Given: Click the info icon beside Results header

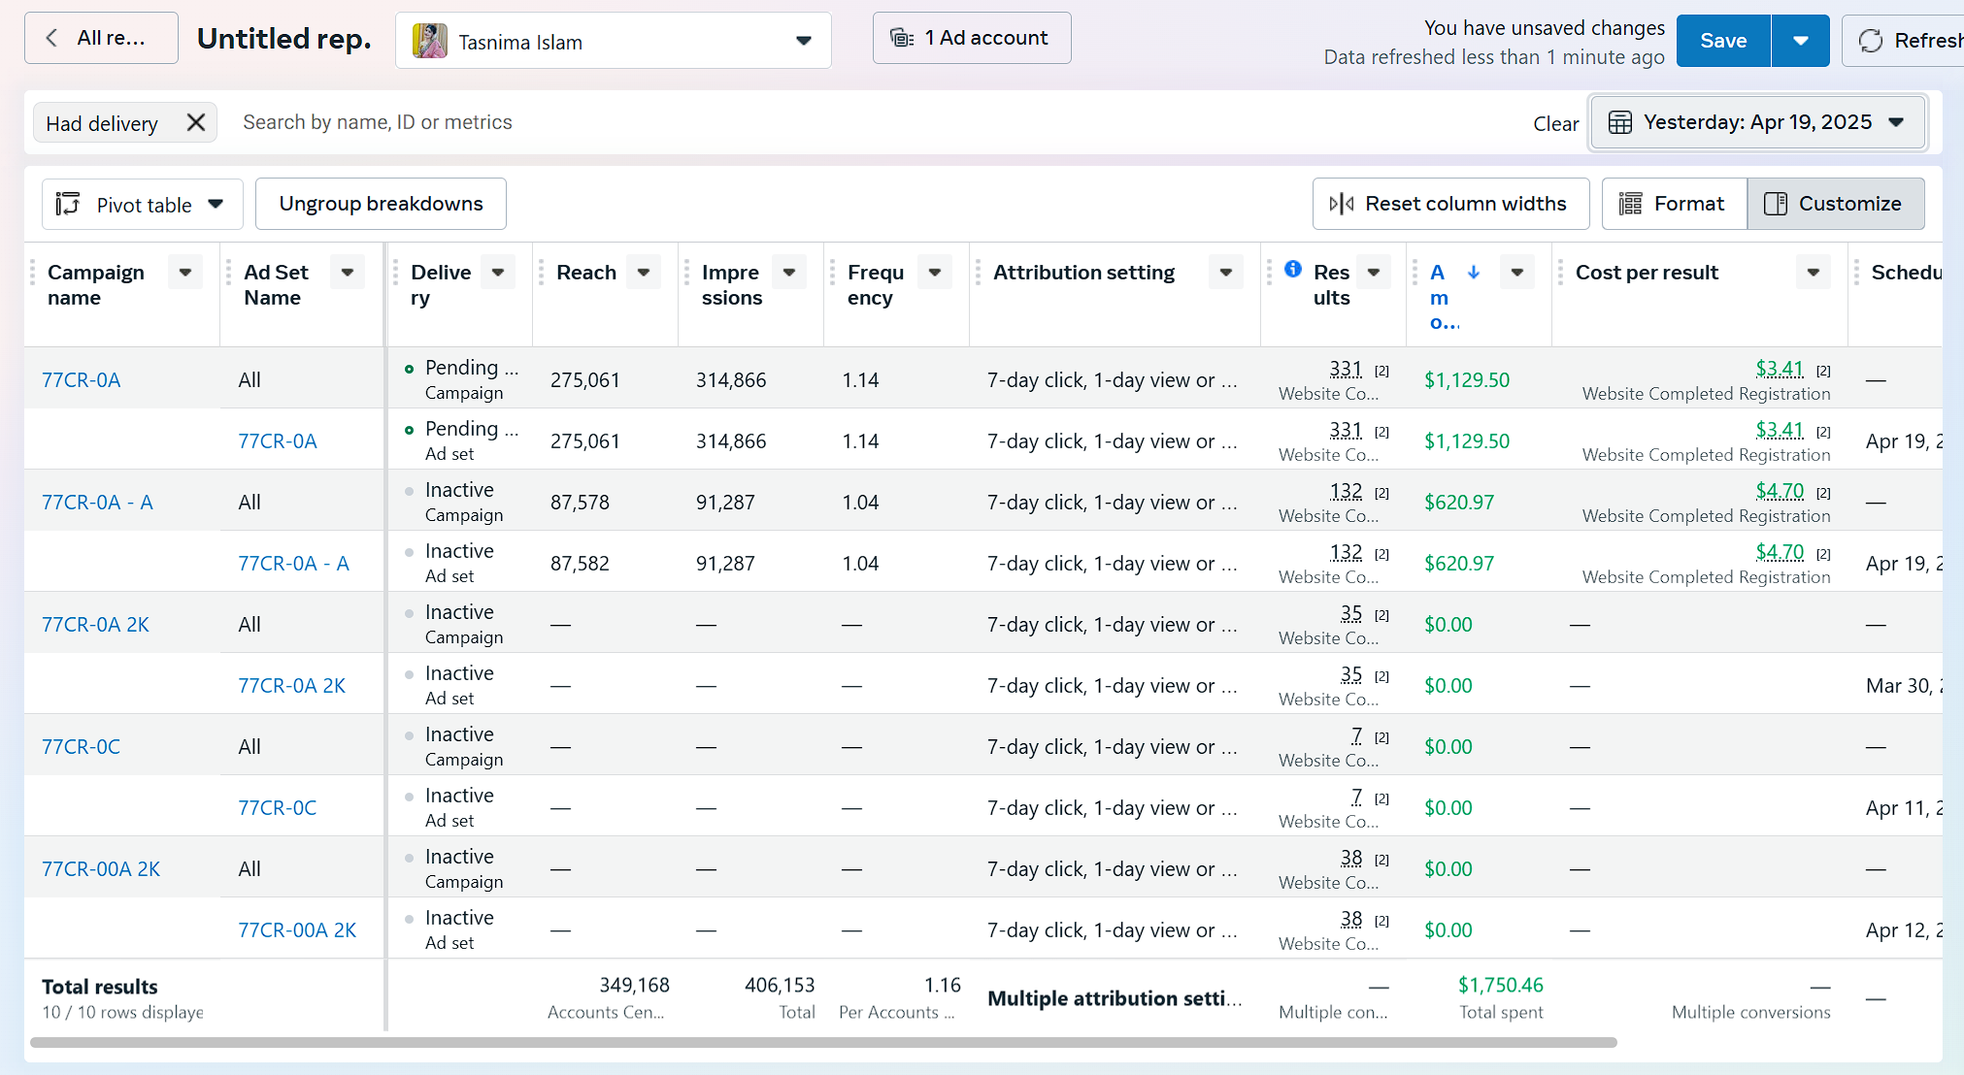Looking at the screenshot, I should coord(1293,269).
